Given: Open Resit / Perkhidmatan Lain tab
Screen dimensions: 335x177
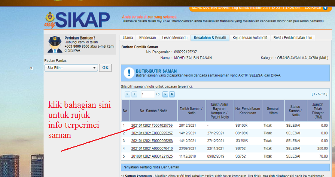Looking at the screenshot, I should (293, 38).
